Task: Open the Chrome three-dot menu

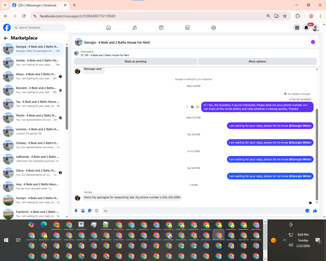Action: point(320,16)
